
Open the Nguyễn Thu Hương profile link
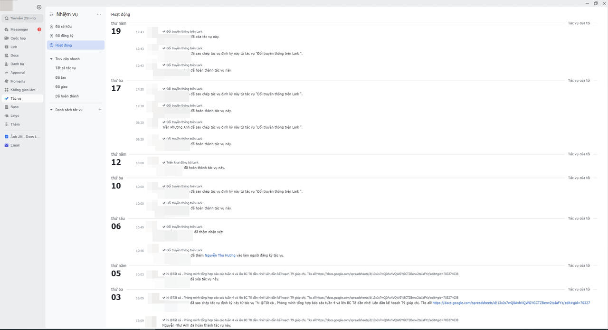[220, 255]
